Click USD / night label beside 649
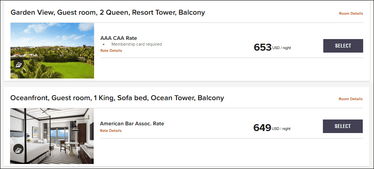 [281, 128]
